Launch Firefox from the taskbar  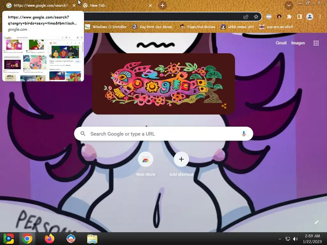tap(49, 239)
